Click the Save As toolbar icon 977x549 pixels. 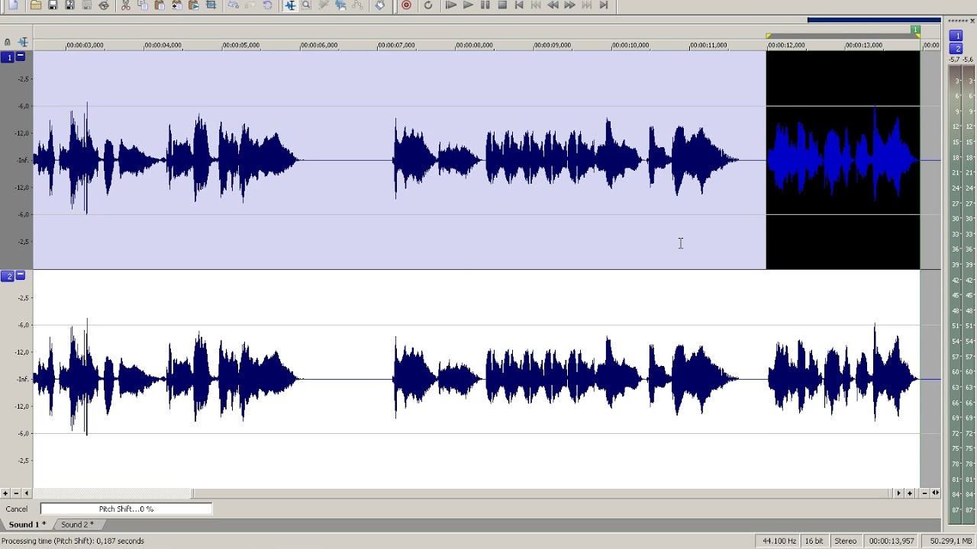click(69, 5)
